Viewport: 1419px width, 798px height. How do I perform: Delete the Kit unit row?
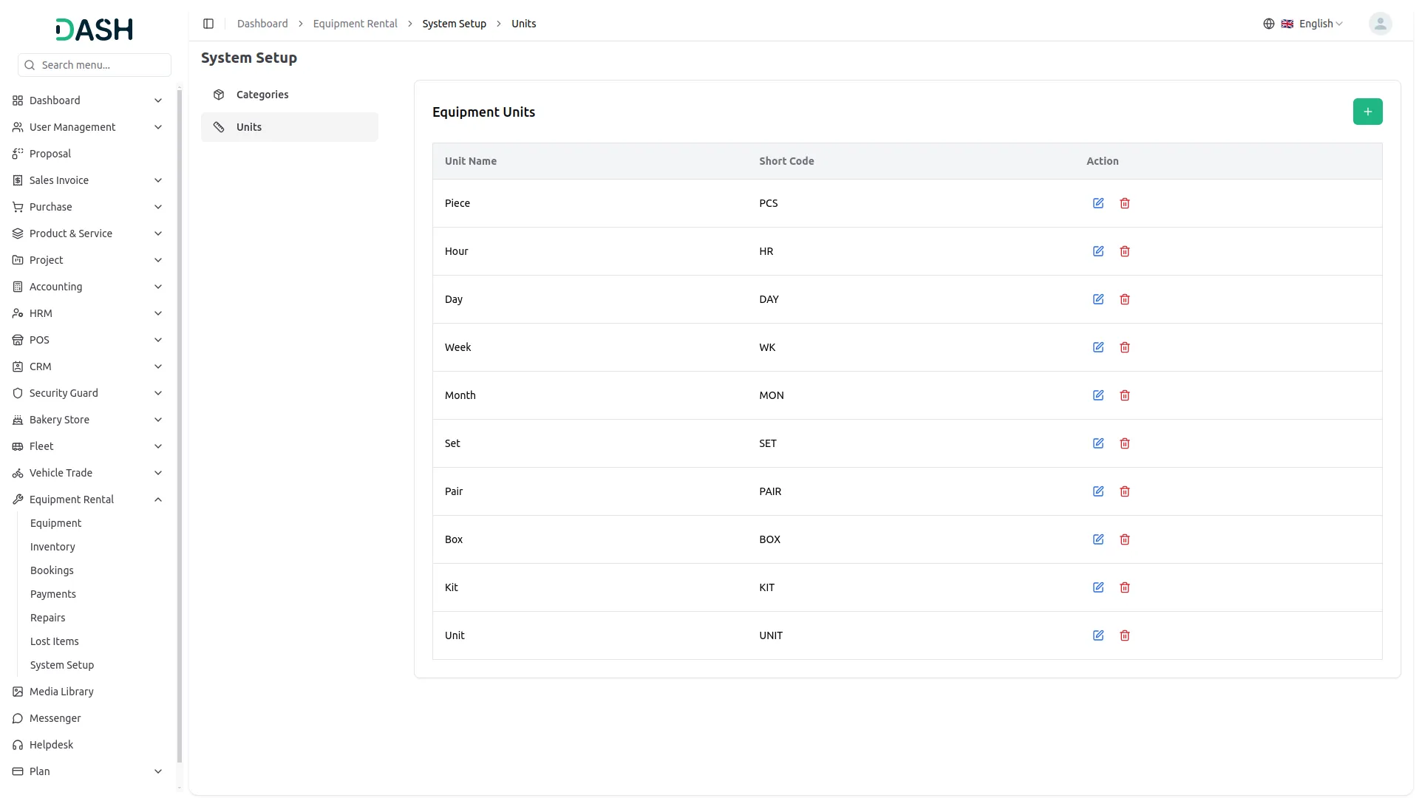(x=1125, y=587)
